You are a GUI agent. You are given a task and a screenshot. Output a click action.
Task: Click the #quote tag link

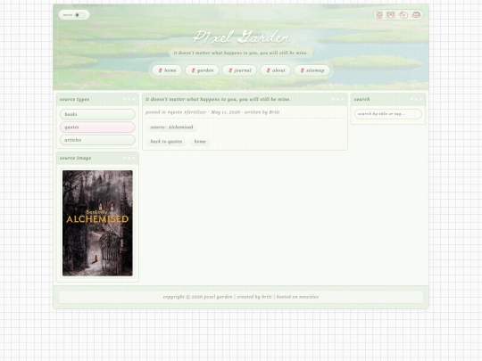(x=175, y=112)
